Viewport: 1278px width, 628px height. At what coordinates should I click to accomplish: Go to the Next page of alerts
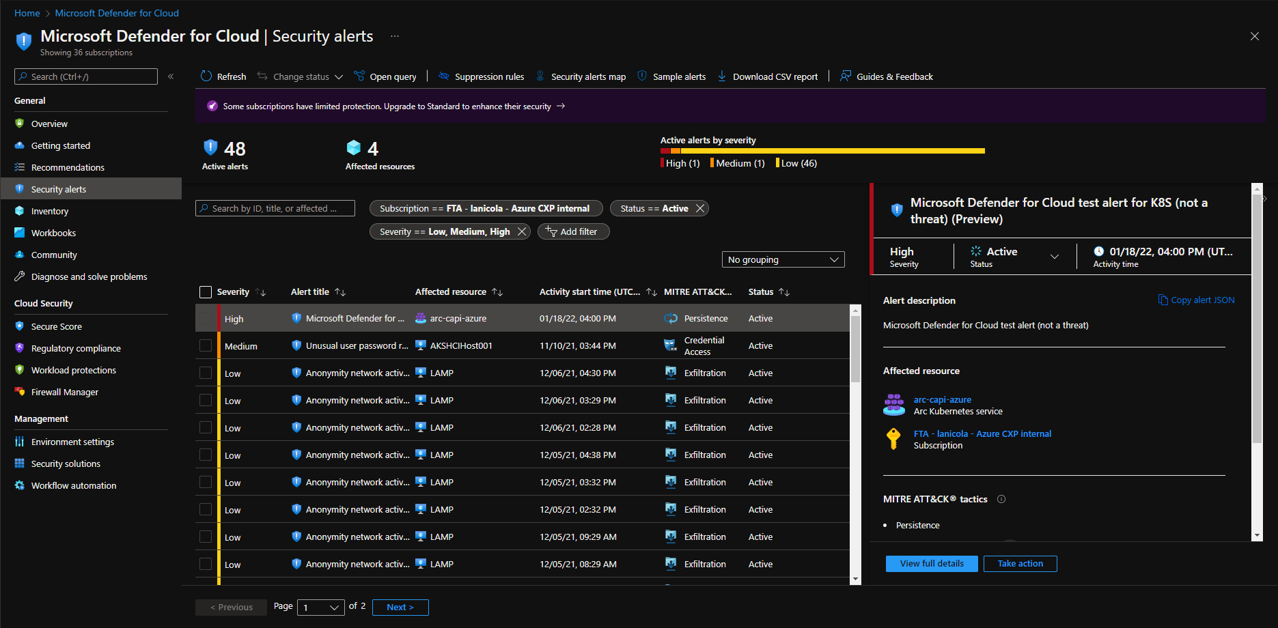click(x=400, y=607)
